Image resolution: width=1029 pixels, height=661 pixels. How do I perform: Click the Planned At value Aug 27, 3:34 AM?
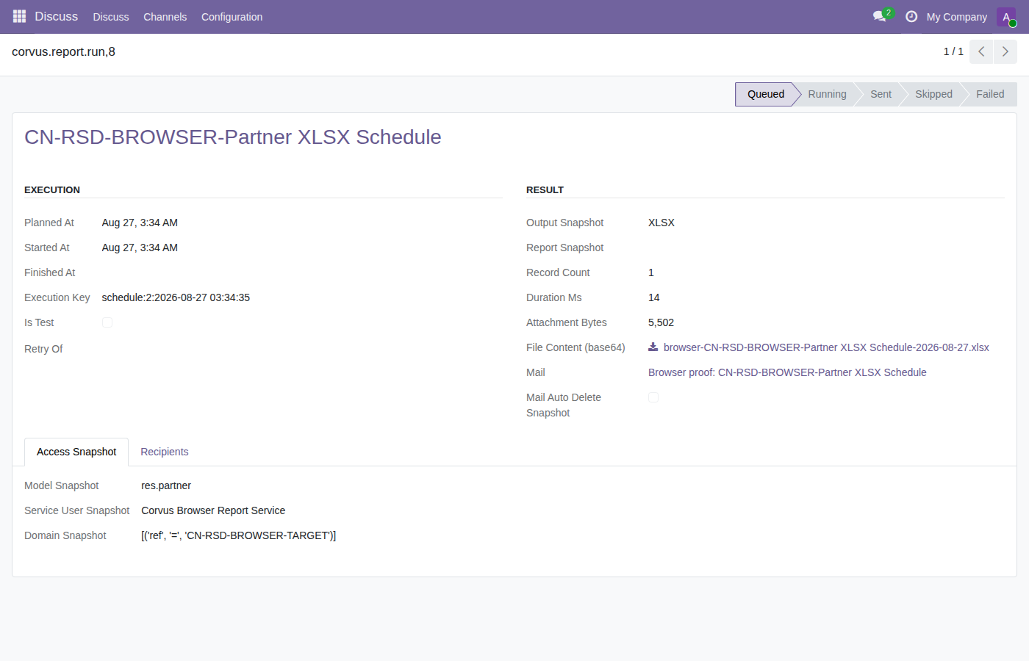[140, 223]
